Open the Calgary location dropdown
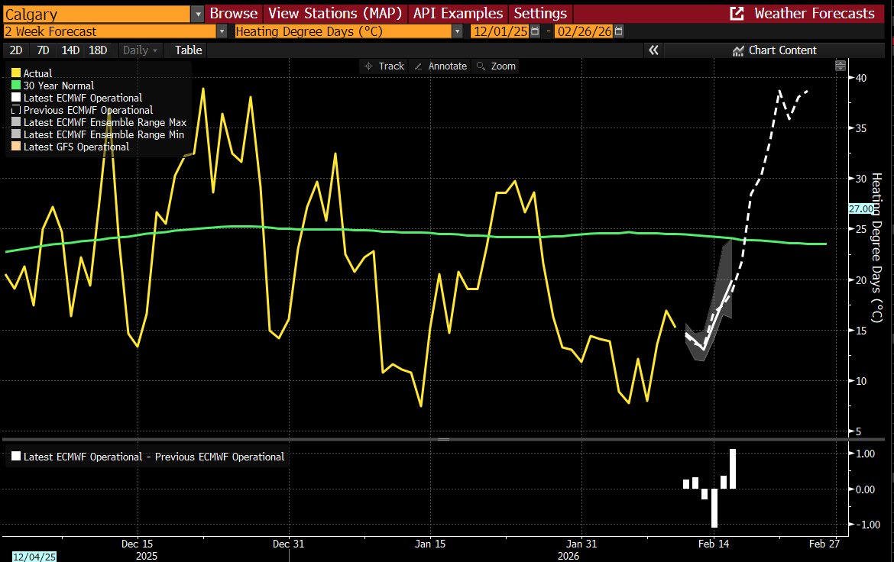The width and height of the screenshot is (894, 562). (x=196, y=13)
